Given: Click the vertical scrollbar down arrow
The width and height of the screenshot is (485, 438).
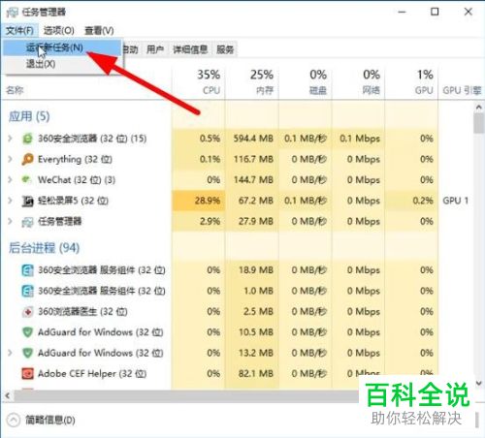Looking at the screenshot, I should coord(479,383).
